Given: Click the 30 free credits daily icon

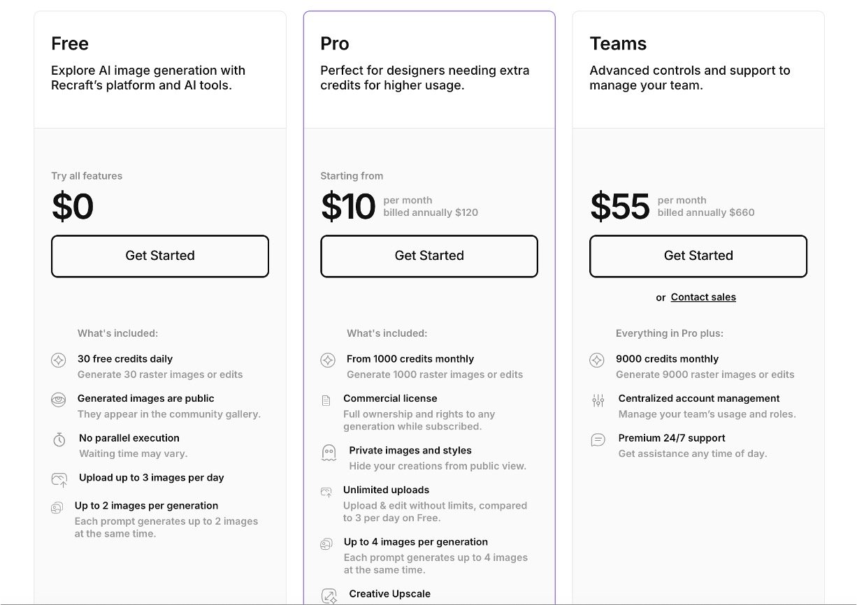Looking at the screenshot, I should [59, 360].
